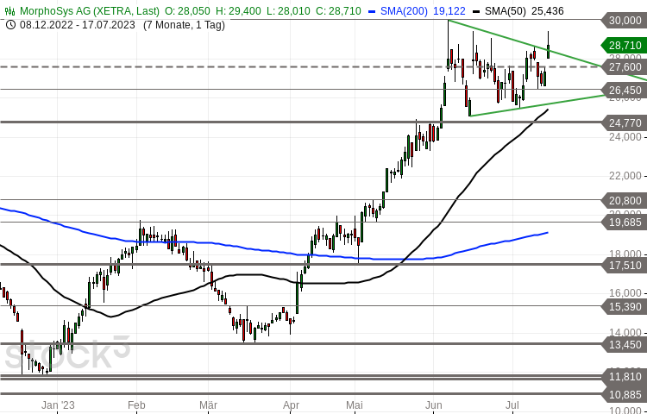
Task: Click the 30,000 price level tag
Action: tap(625, 20)
